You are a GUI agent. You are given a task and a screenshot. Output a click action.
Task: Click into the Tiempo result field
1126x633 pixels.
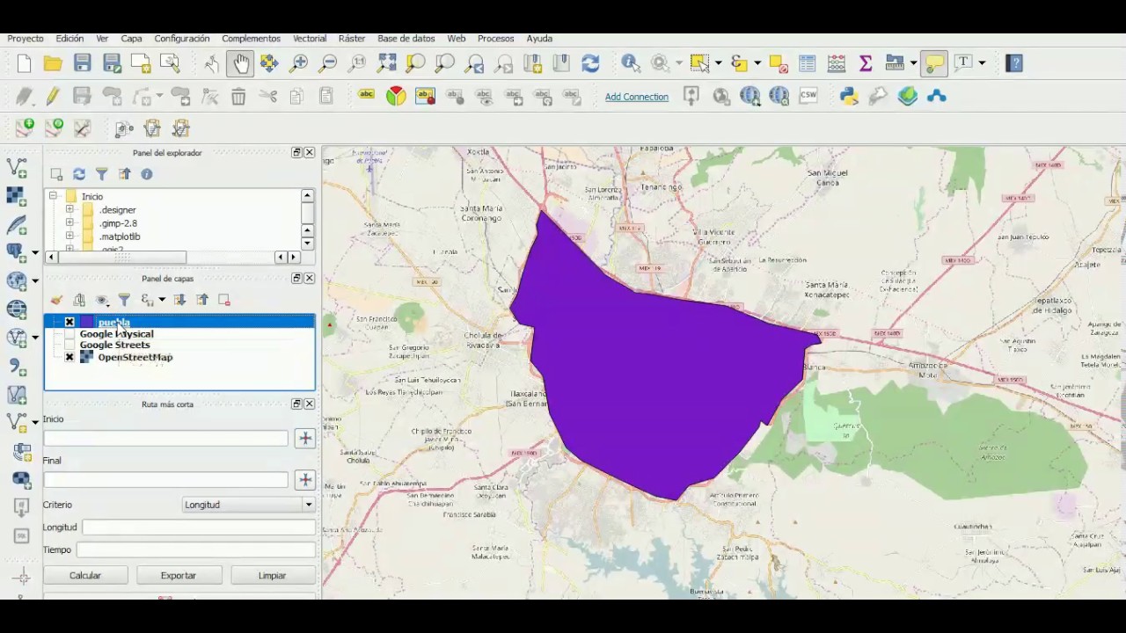(195, 549)
